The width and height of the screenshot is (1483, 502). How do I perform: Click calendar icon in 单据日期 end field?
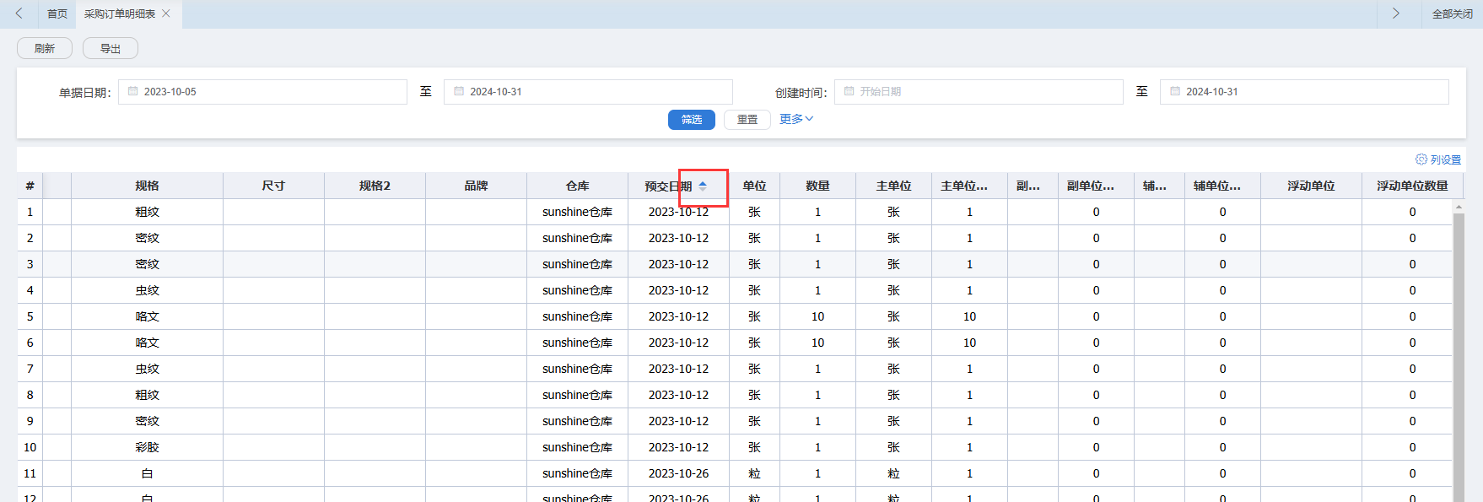pos(459,91)
